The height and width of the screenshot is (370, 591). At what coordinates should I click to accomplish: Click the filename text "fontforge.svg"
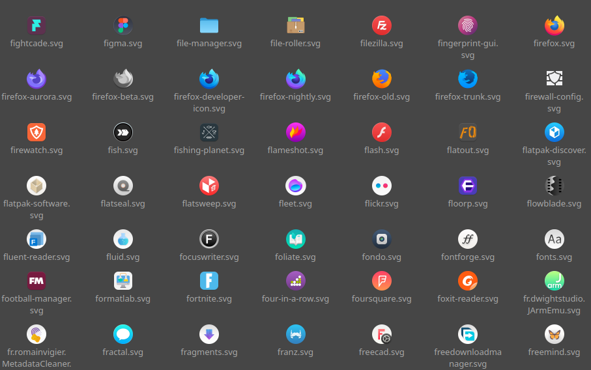tap(468, 257)
